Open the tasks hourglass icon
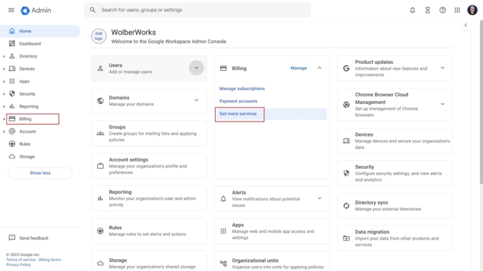 tap(427, 10)
